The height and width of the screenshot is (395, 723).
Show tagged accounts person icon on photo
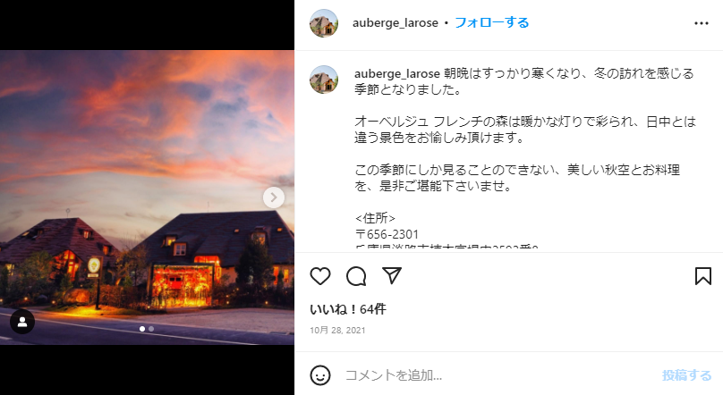22,322
